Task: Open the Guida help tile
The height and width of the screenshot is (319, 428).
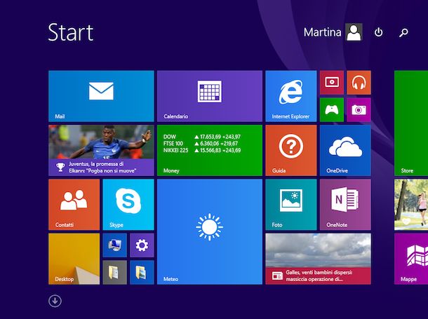Action: (291, 150)
